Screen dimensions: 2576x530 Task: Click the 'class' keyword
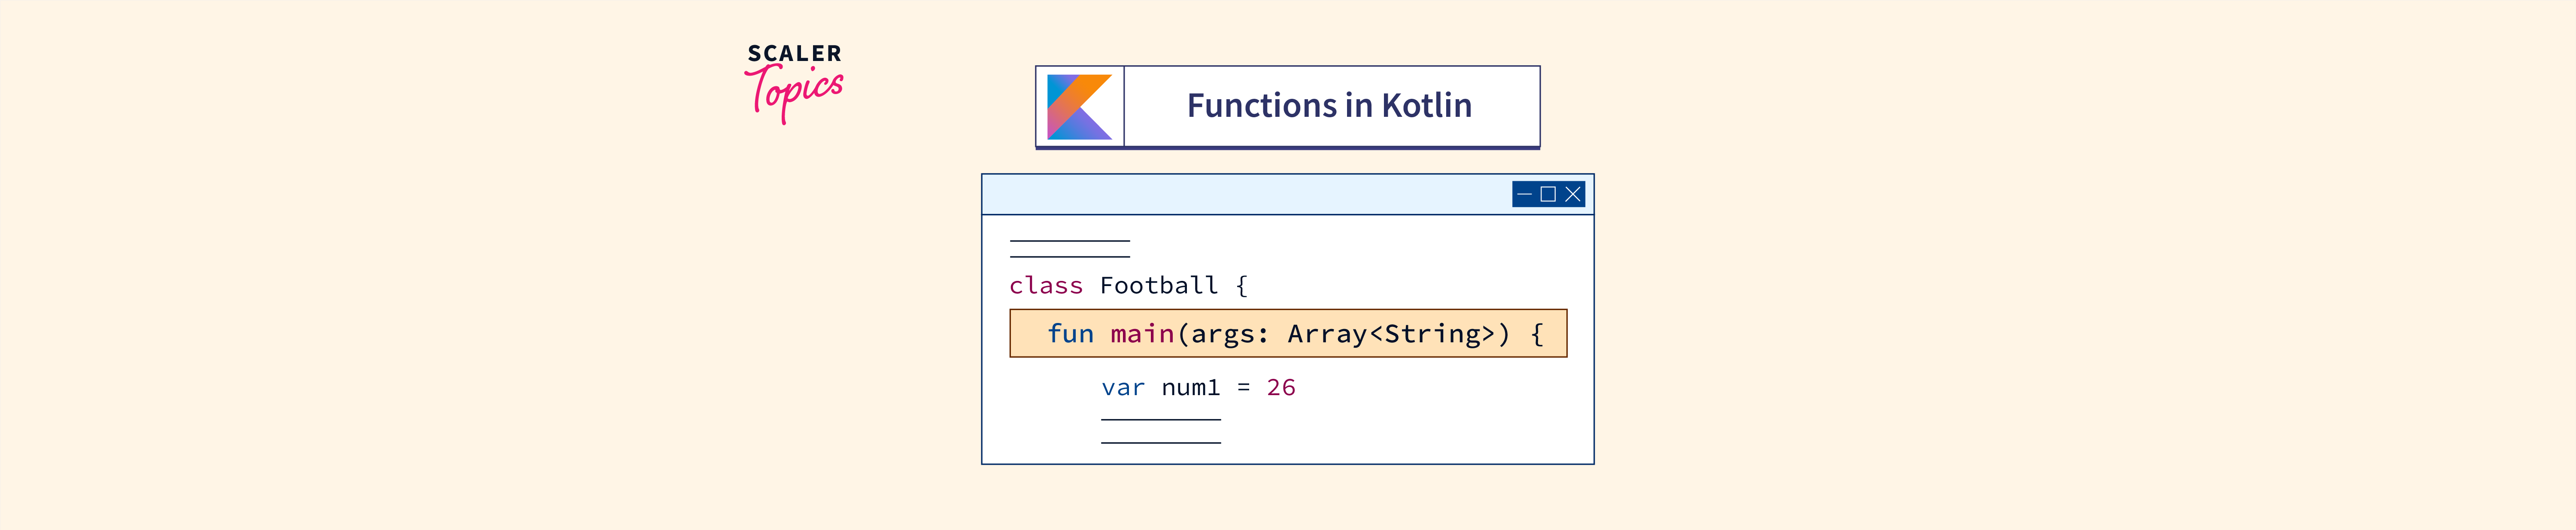pyautogui.click(x=1046, y=286)
